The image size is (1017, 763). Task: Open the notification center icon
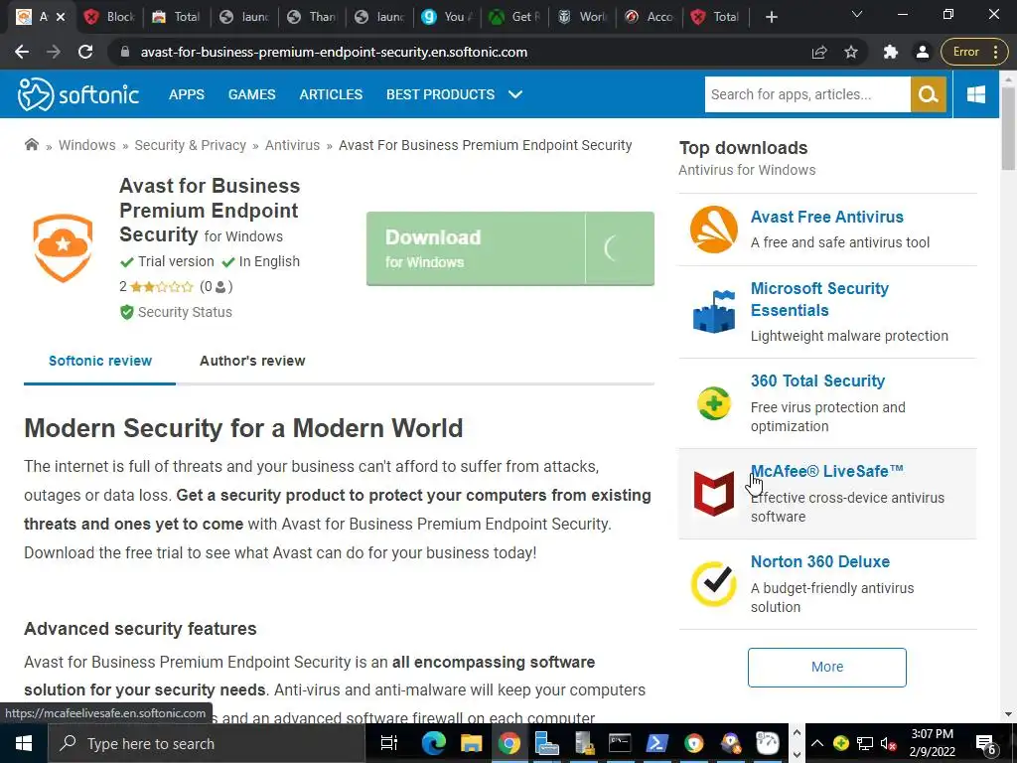986,744
